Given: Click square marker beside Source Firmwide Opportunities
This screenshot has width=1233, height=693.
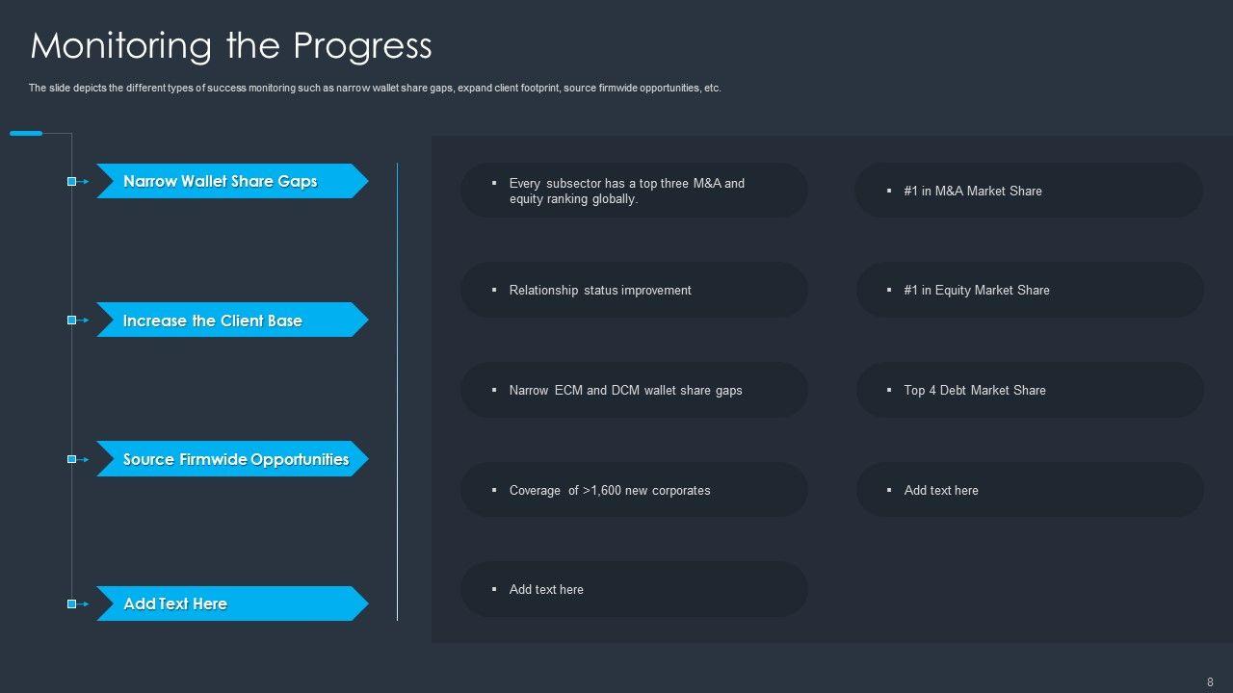Looking at the screenshot, I should pyautogui.click(x=71, y=459).
